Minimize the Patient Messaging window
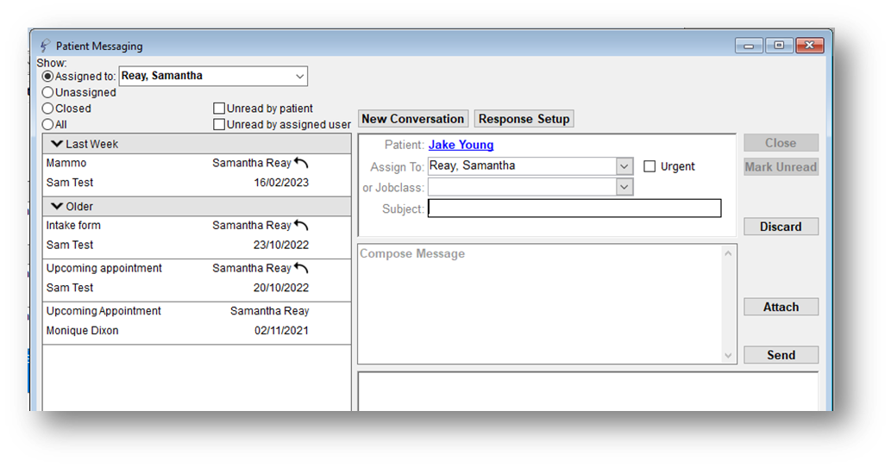 749,46
